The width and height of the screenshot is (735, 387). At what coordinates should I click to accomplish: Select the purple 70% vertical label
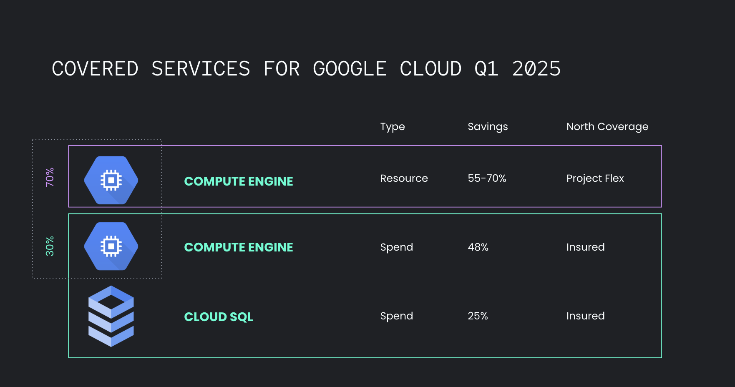50,177
